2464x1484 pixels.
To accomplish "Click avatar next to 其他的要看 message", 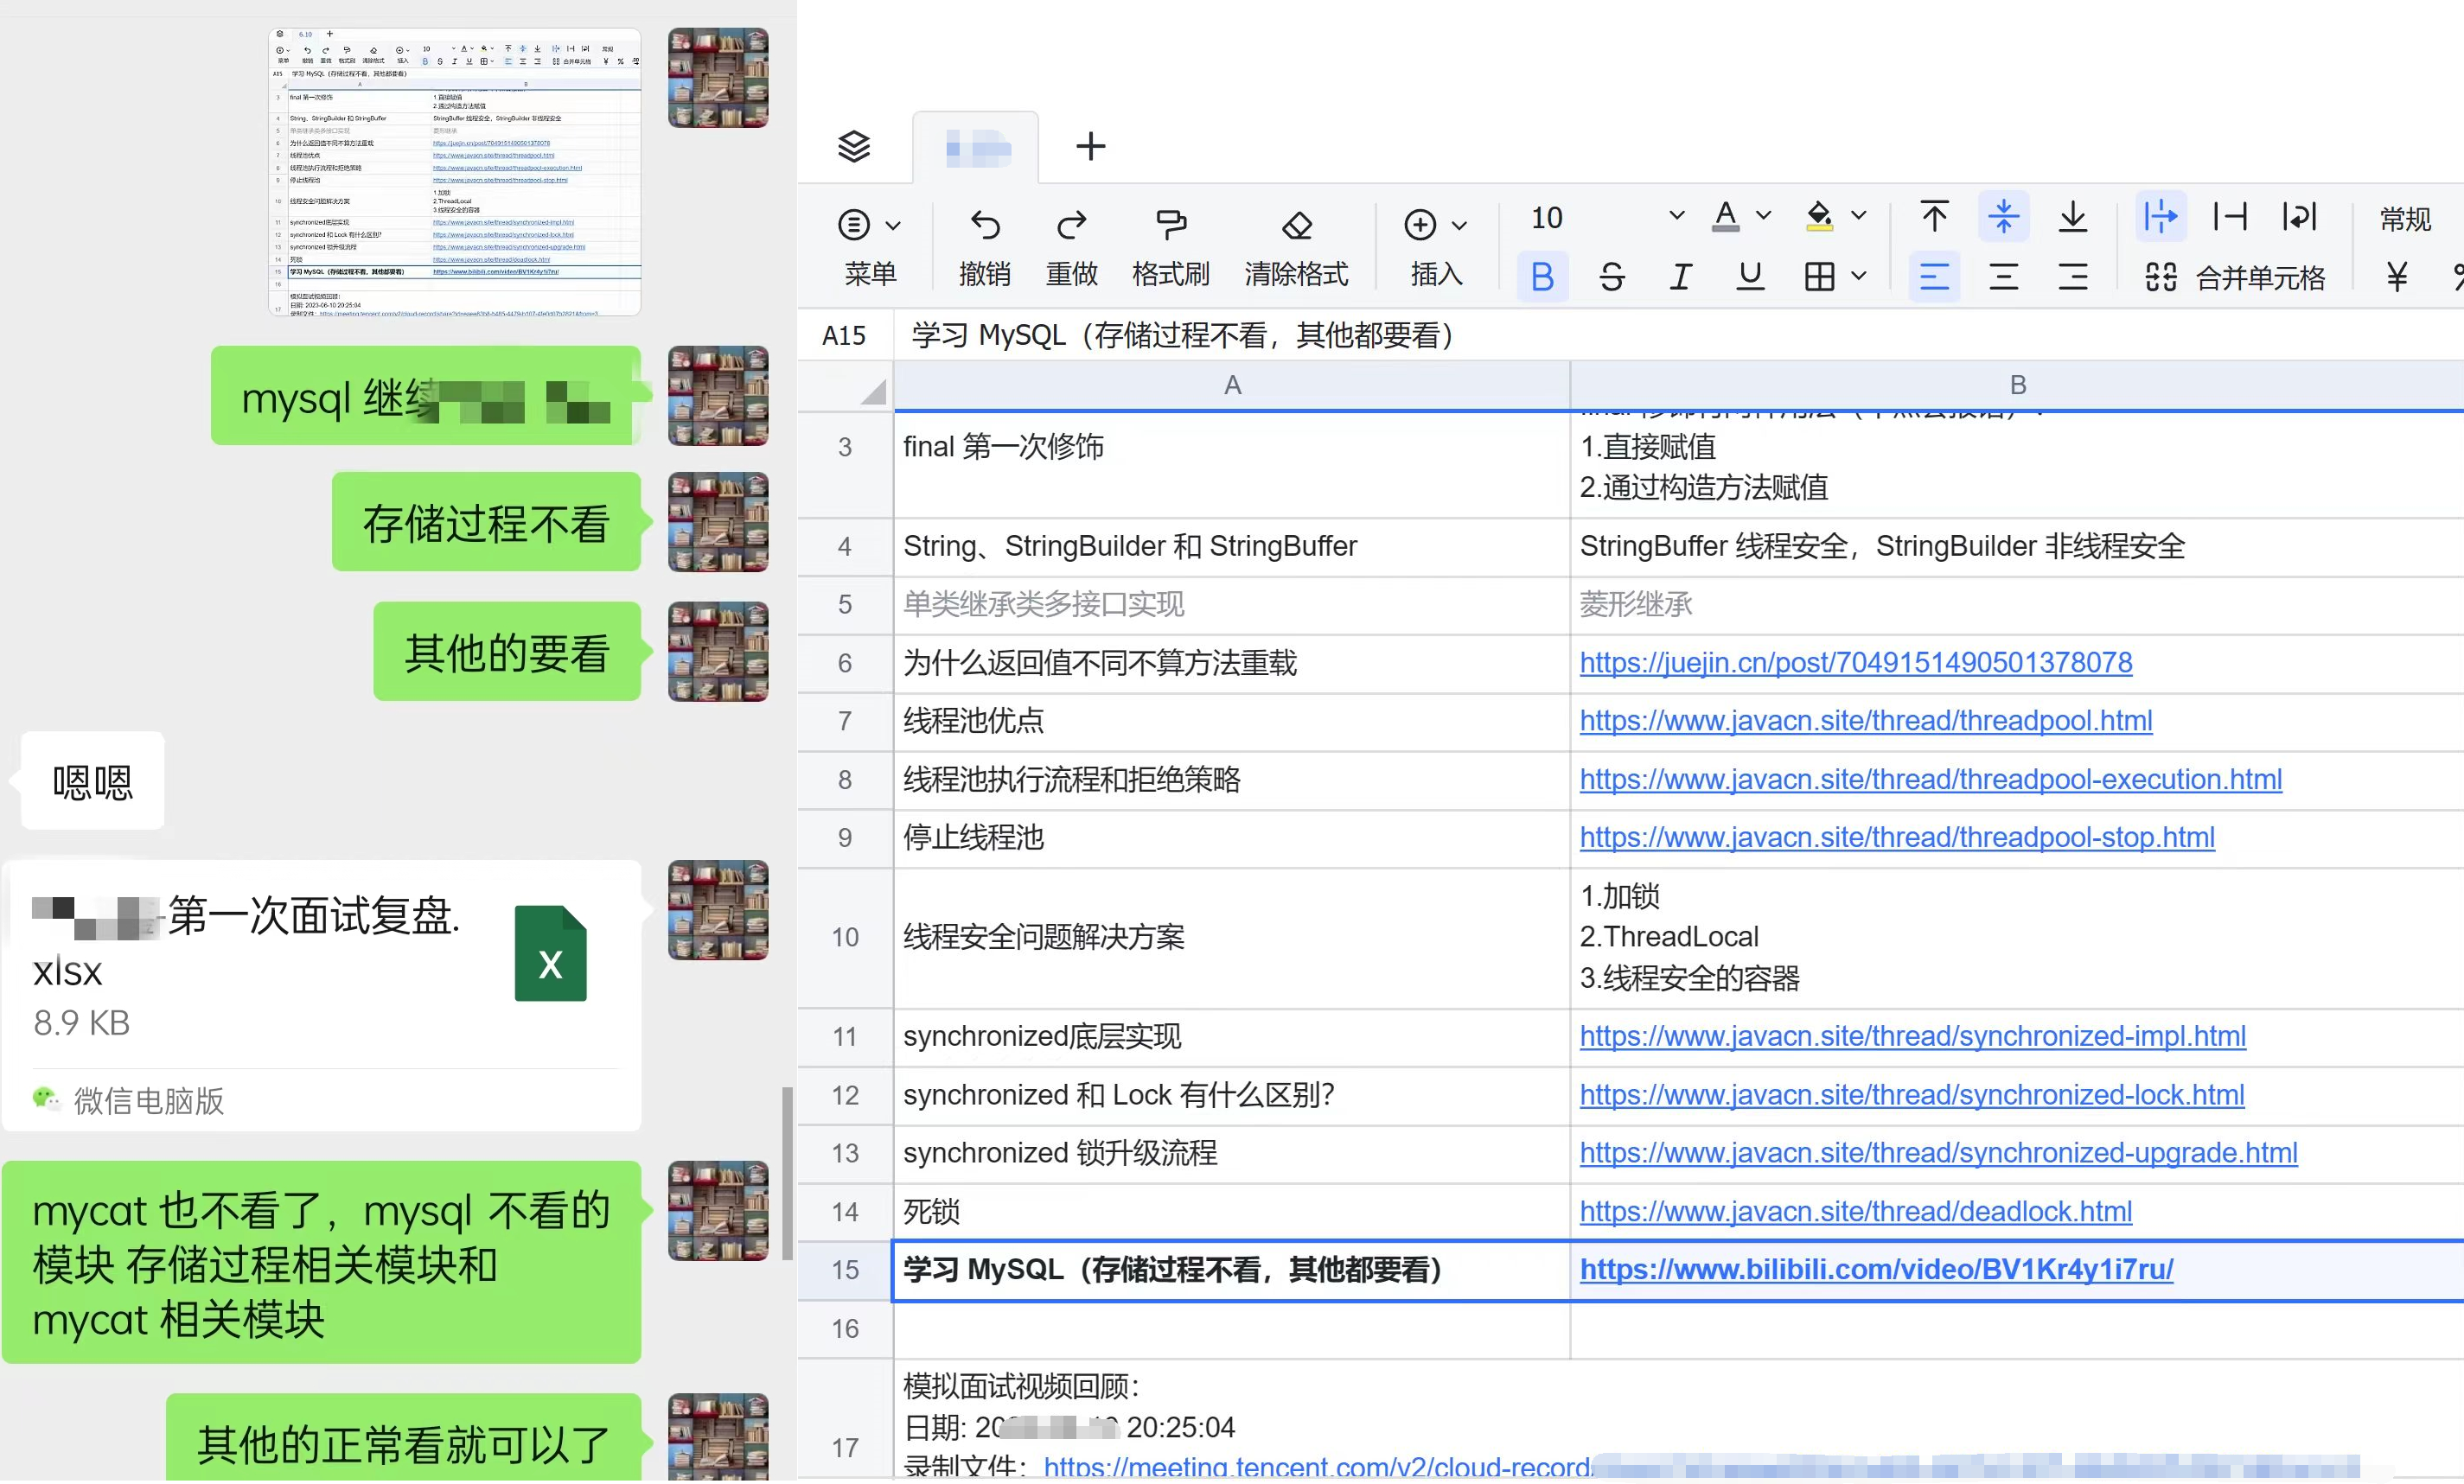I will pyautogui.click(x=718, y=651).
